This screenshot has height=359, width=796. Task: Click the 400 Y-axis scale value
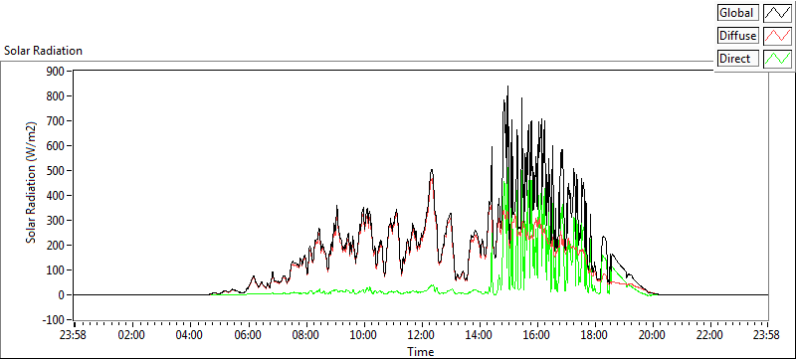[x=56, y=195]
